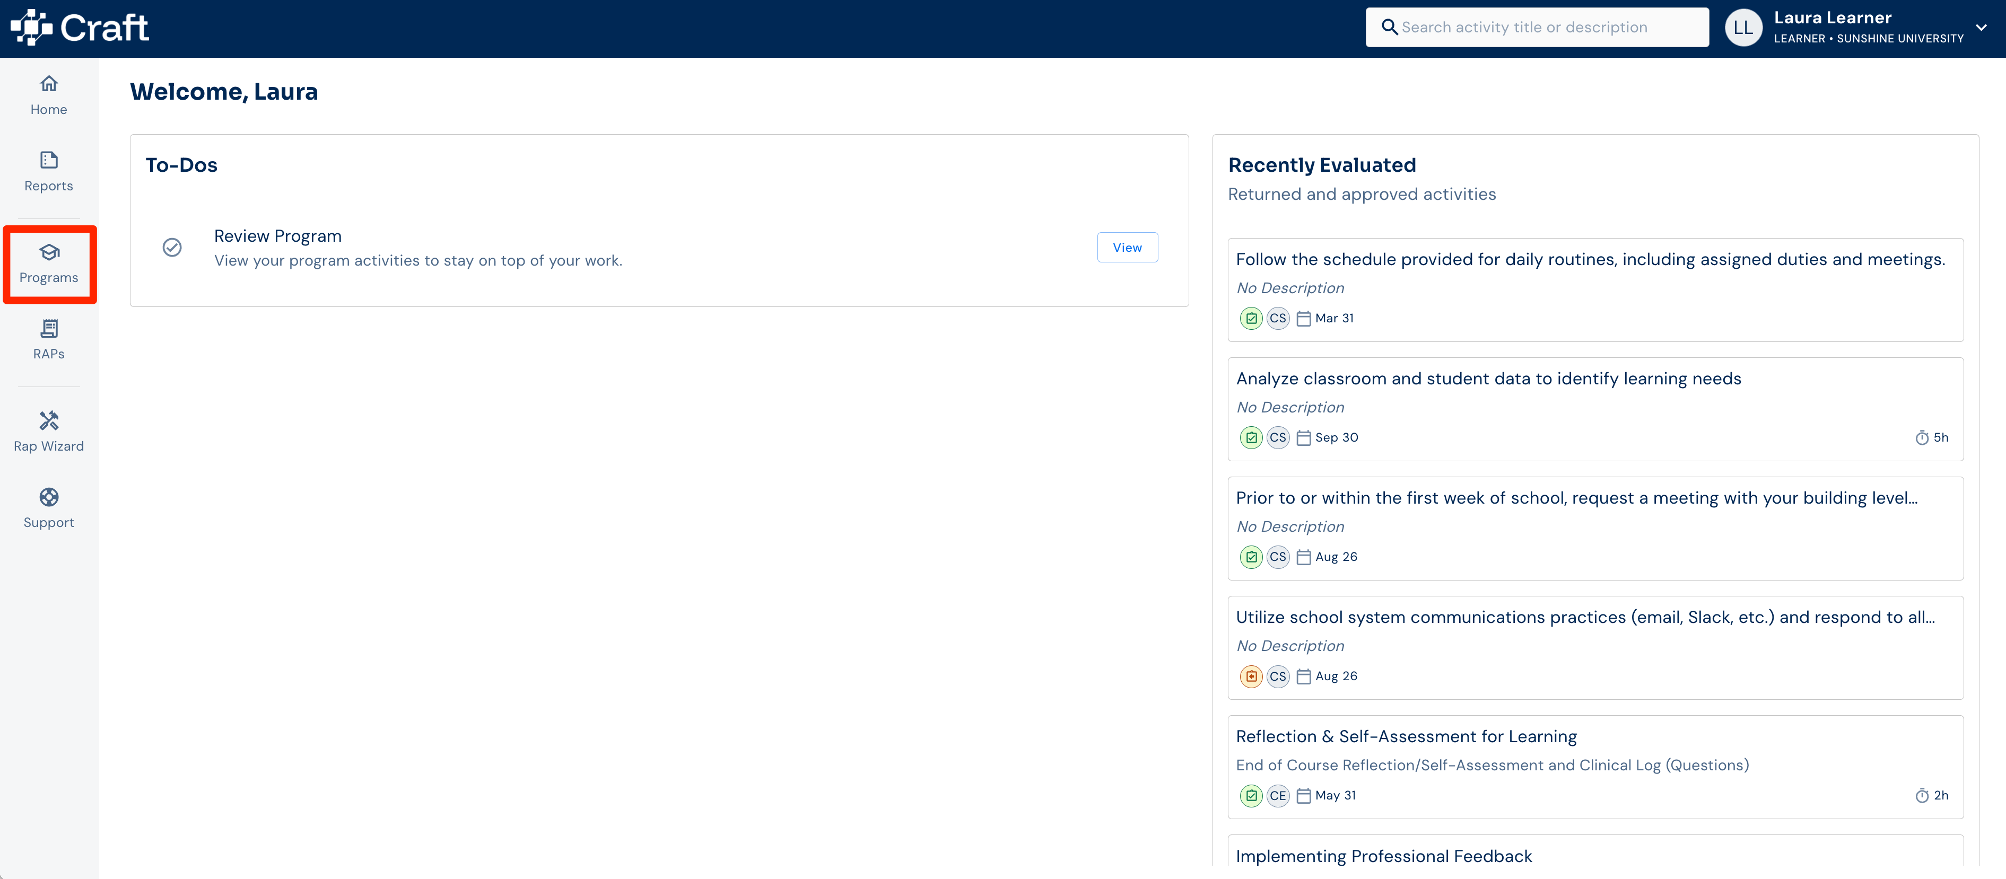Click approved status icon on Sep 30 activity

(1251, 437)
